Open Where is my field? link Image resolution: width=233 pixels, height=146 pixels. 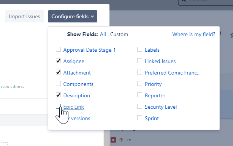pyautogui.click(x=194, y=34)
